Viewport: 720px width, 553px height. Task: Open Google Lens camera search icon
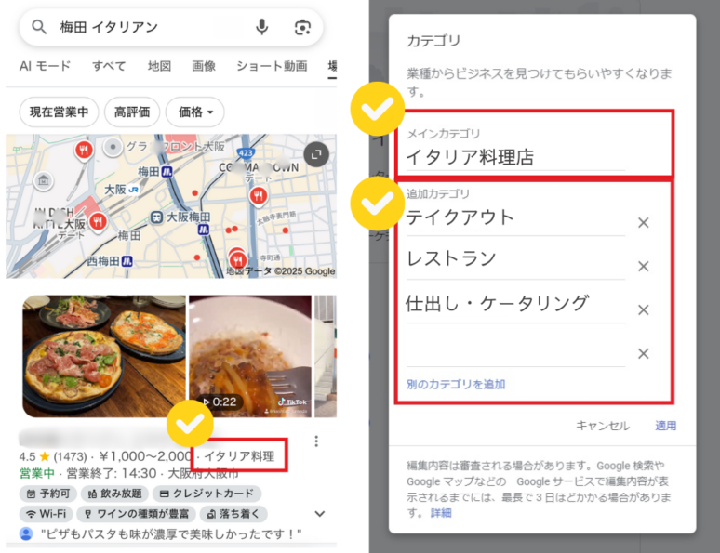[302, 28]
